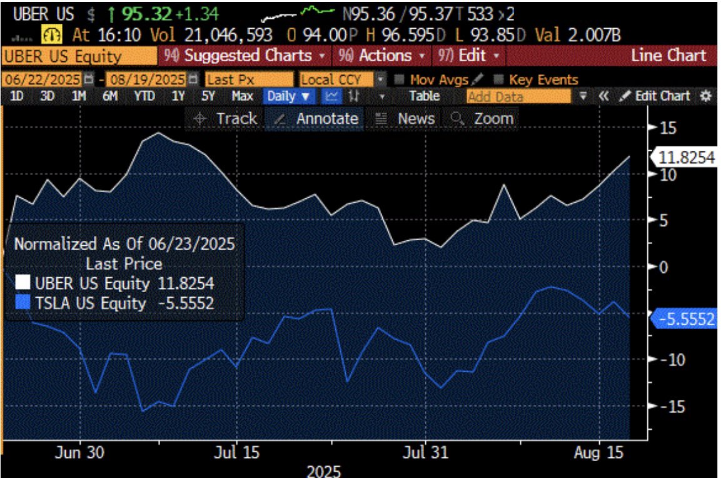Click the Vol 21,046,593 text
The height and width of the screenshot is (478, 723).
(210, 35)
